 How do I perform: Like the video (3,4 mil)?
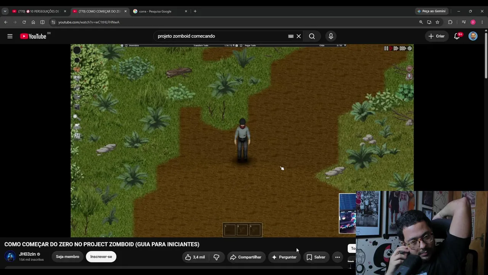pos(195,257)
